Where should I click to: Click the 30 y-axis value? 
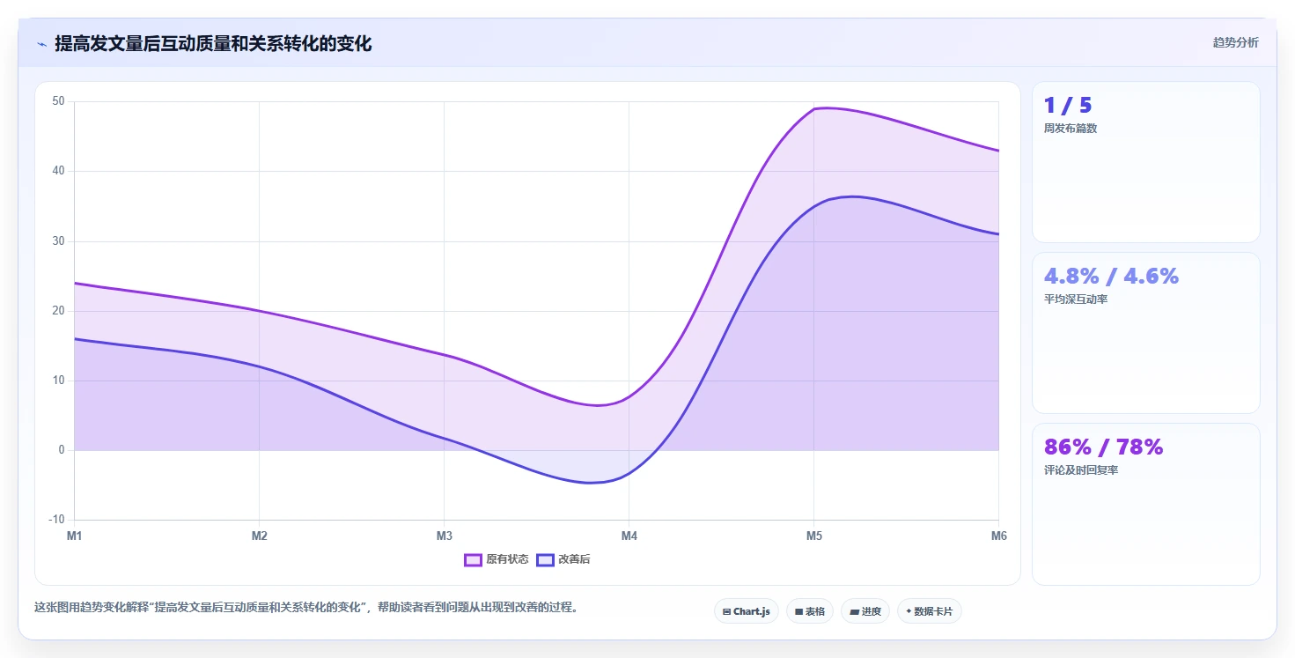coord(58,240)
